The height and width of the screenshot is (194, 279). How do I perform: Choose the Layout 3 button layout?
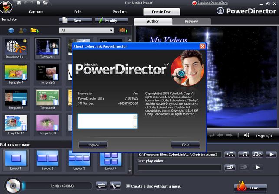click(x=79, y=160)
